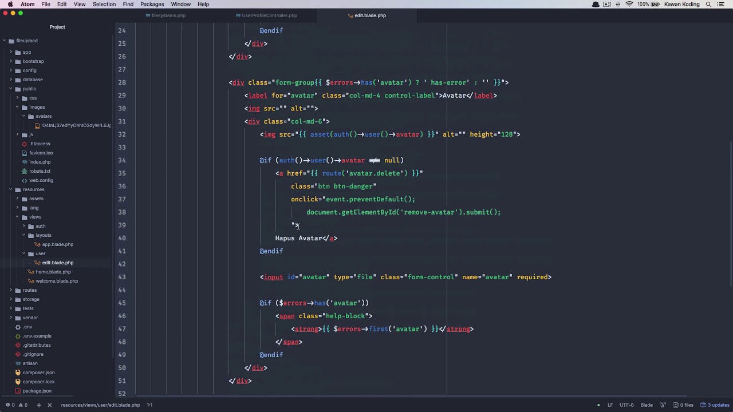Open the File menu

point(46,4)
